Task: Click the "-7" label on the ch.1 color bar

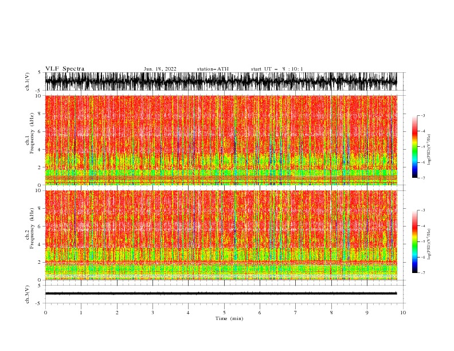Action: point(423,178)
